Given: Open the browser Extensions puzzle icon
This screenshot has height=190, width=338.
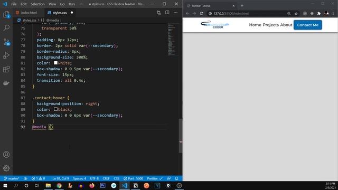Looking at the screenshot, I should tap(319, 13).
